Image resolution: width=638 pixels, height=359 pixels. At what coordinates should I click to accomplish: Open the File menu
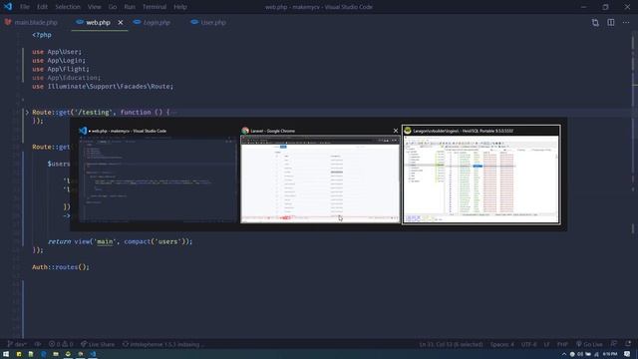click(x=24, y=7)
